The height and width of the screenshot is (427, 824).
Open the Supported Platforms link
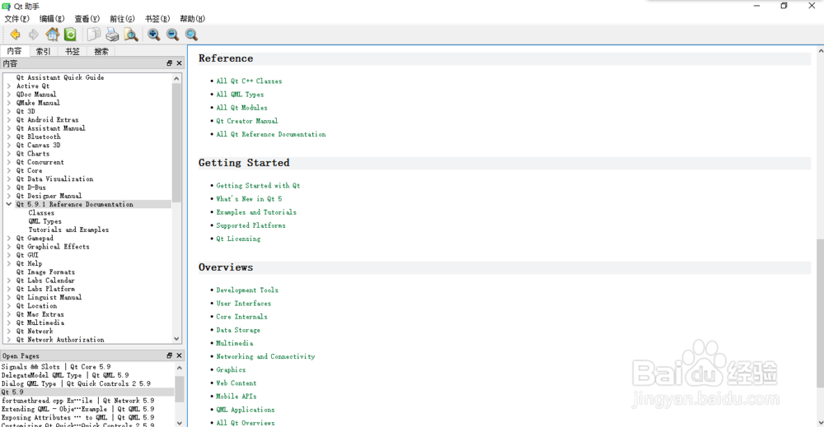(x=250, y=225)
